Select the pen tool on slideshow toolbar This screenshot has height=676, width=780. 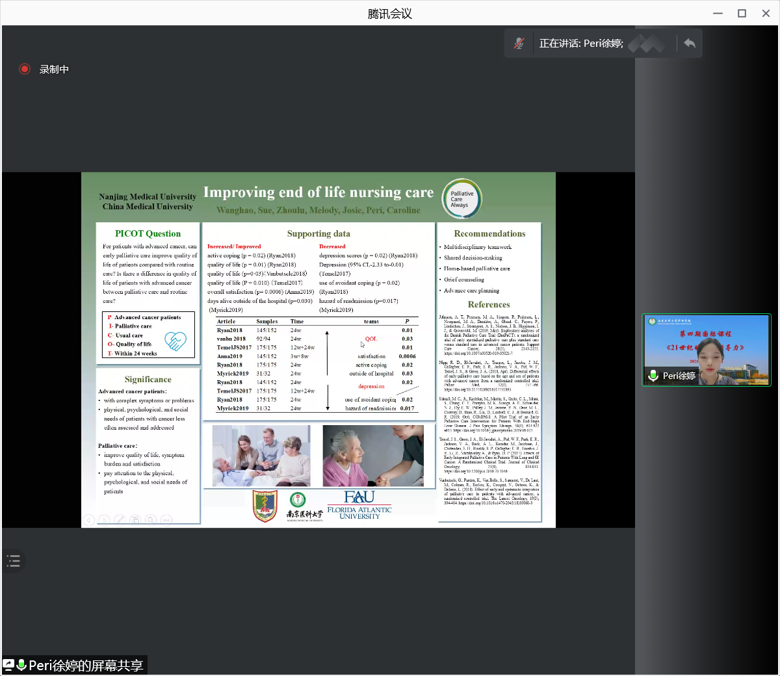(120, 519)
